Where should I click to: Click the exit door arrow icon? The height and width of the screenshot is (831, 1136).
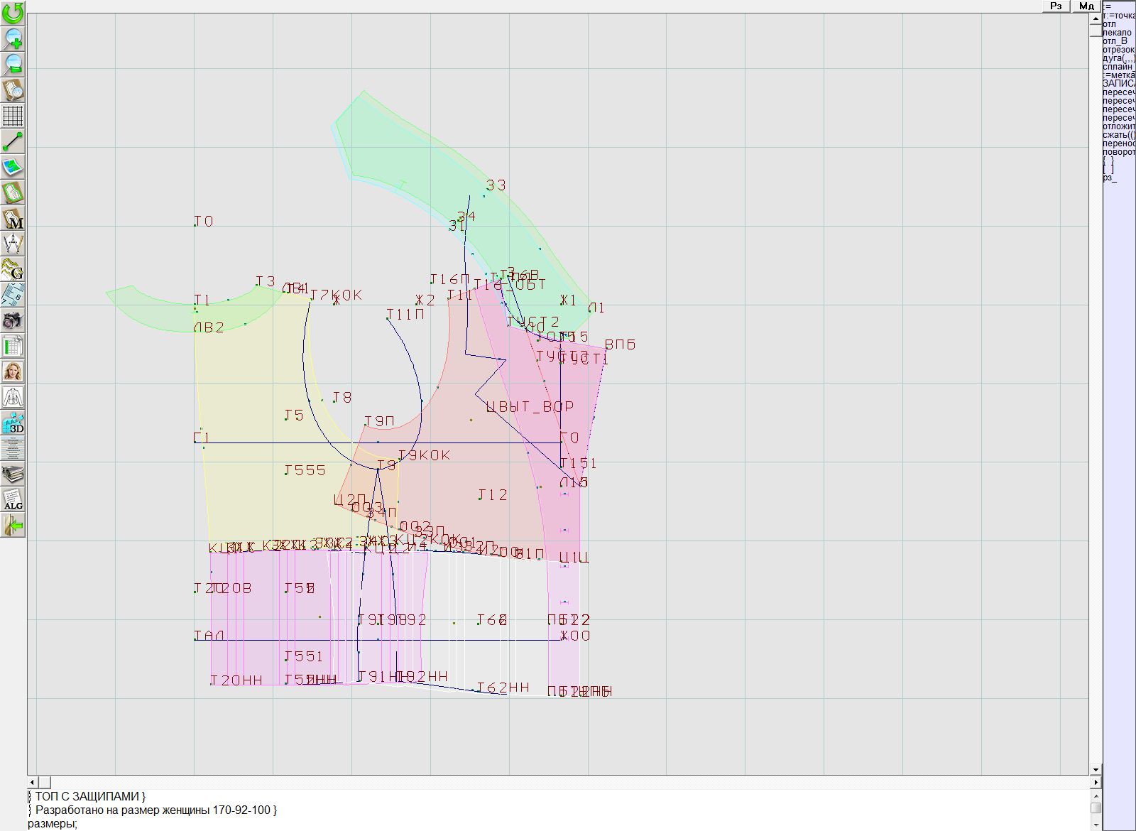pyautogui.click(x=13, y=526)
